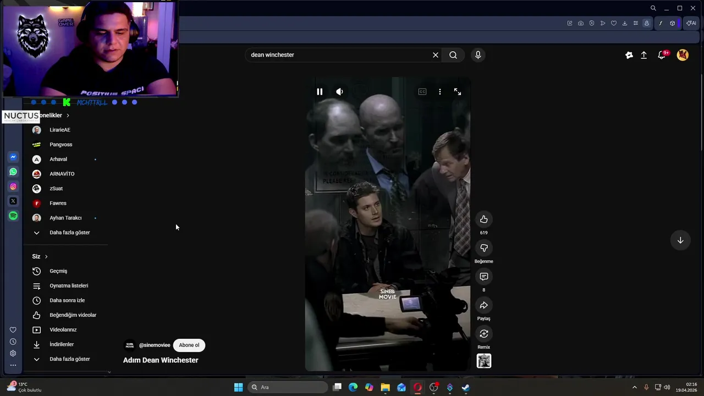
Task: Open Opera sidebar settings gear
Action: (13, 354)
